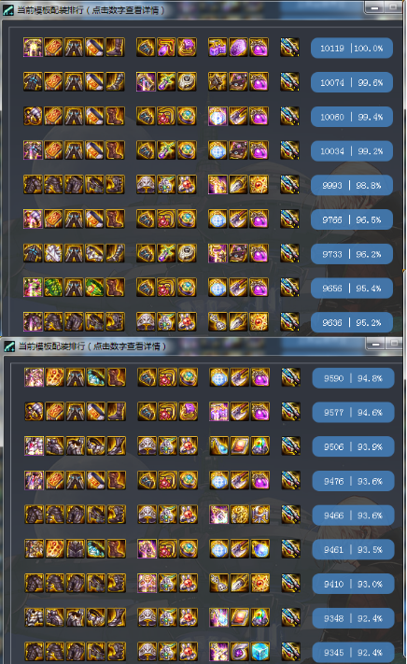Select the teal shoulder armor icon in 9590 row
The width and height of the screenshot is (407, 664).
96,377
